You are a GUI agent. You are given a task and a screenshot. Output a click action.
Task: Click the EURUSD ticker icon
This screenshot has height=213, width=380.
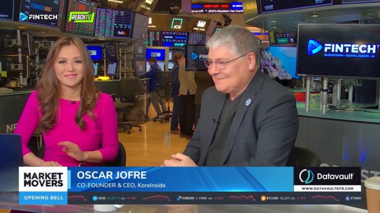coord(179,198)
